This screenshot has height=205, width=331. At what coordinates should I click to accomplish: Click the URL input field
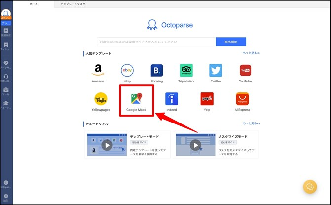point(156,42)
